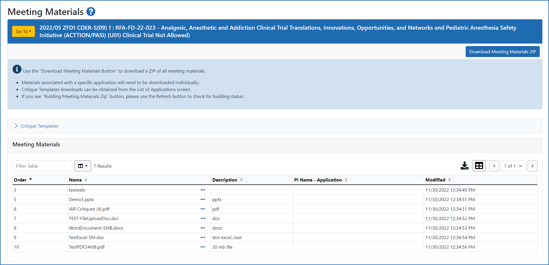Open actions menu for IAR Critiques (4).pdf
Viewport: 549px width, 265px height.
(203, 209)
